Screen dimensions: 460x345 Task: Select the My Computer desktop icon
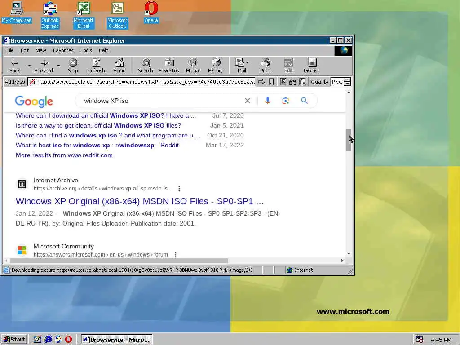pyautogui.click(x=16, y=12)
